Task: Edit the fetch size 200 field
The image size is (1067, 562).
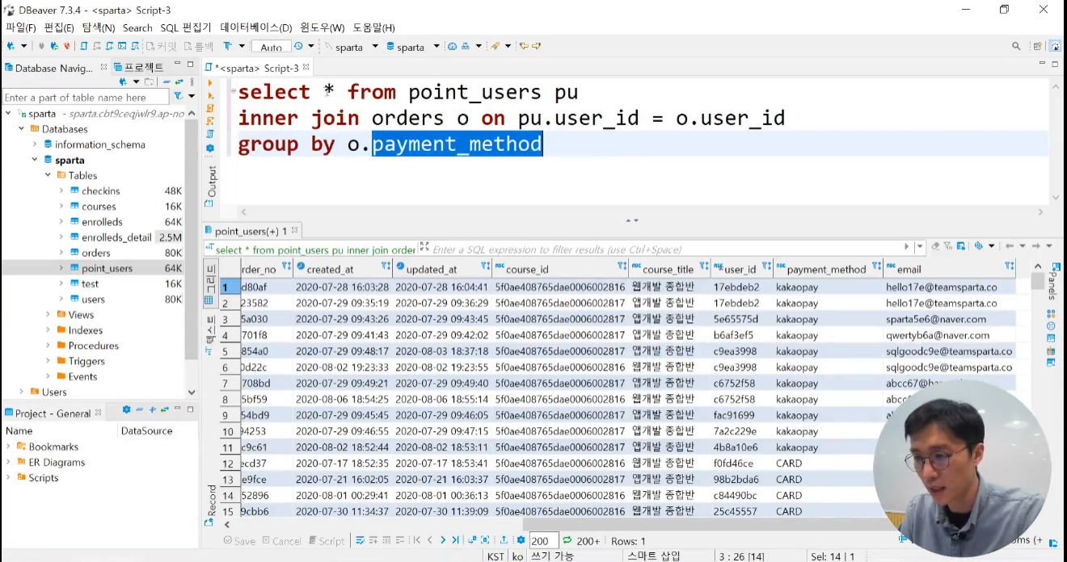Action: 543,541
